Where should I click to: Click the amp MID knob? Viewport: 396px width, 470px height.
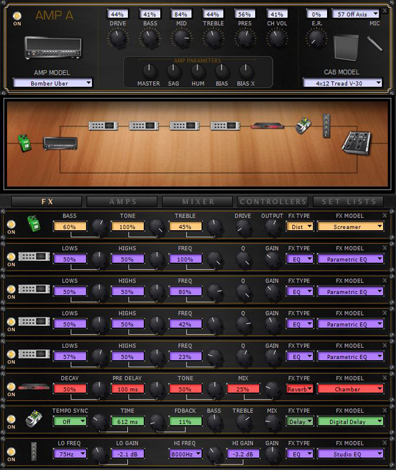[x=181, y=38]
